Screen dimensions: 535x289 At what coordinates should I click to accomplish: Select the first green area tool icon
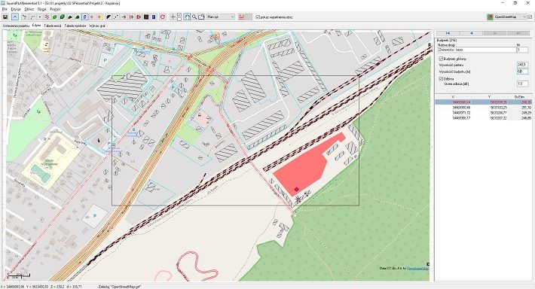coord(54,17)
